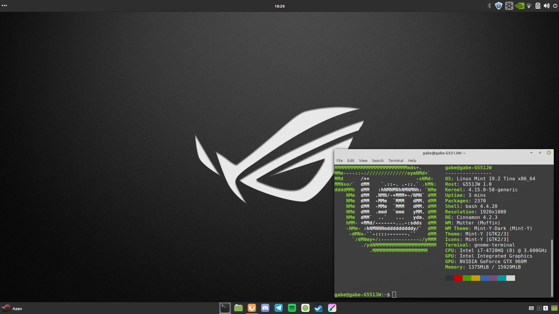The height and width of the screenshot is (314, 559).
Task: Open the Nemo file manager
Action: click(238, 308)
